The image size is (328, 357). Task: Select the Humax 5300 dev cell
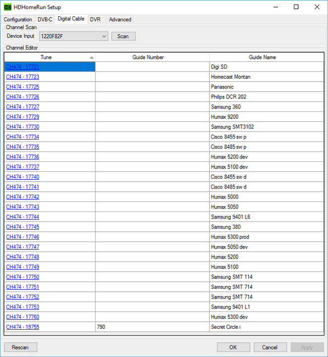267,317
